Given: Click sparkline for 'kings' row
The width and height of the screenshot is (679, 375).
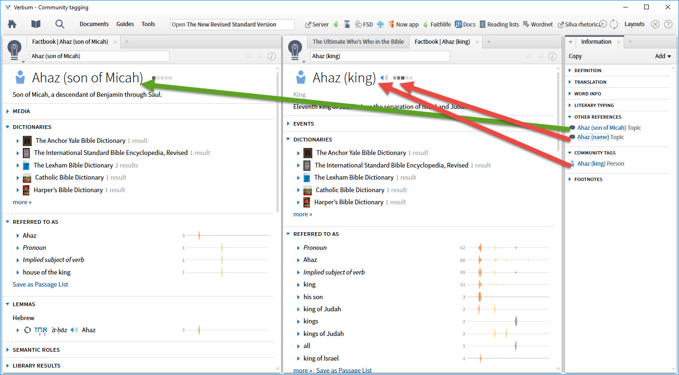Looking at the screenshot, I should [508, 321].
